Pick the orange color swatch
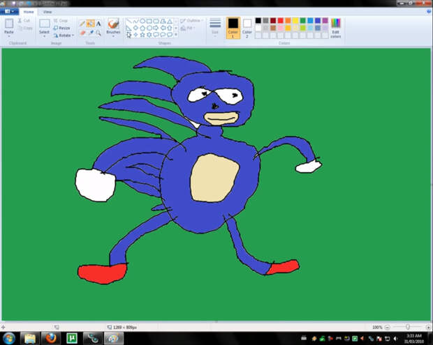The image size is (433, 345). point(288,21)
